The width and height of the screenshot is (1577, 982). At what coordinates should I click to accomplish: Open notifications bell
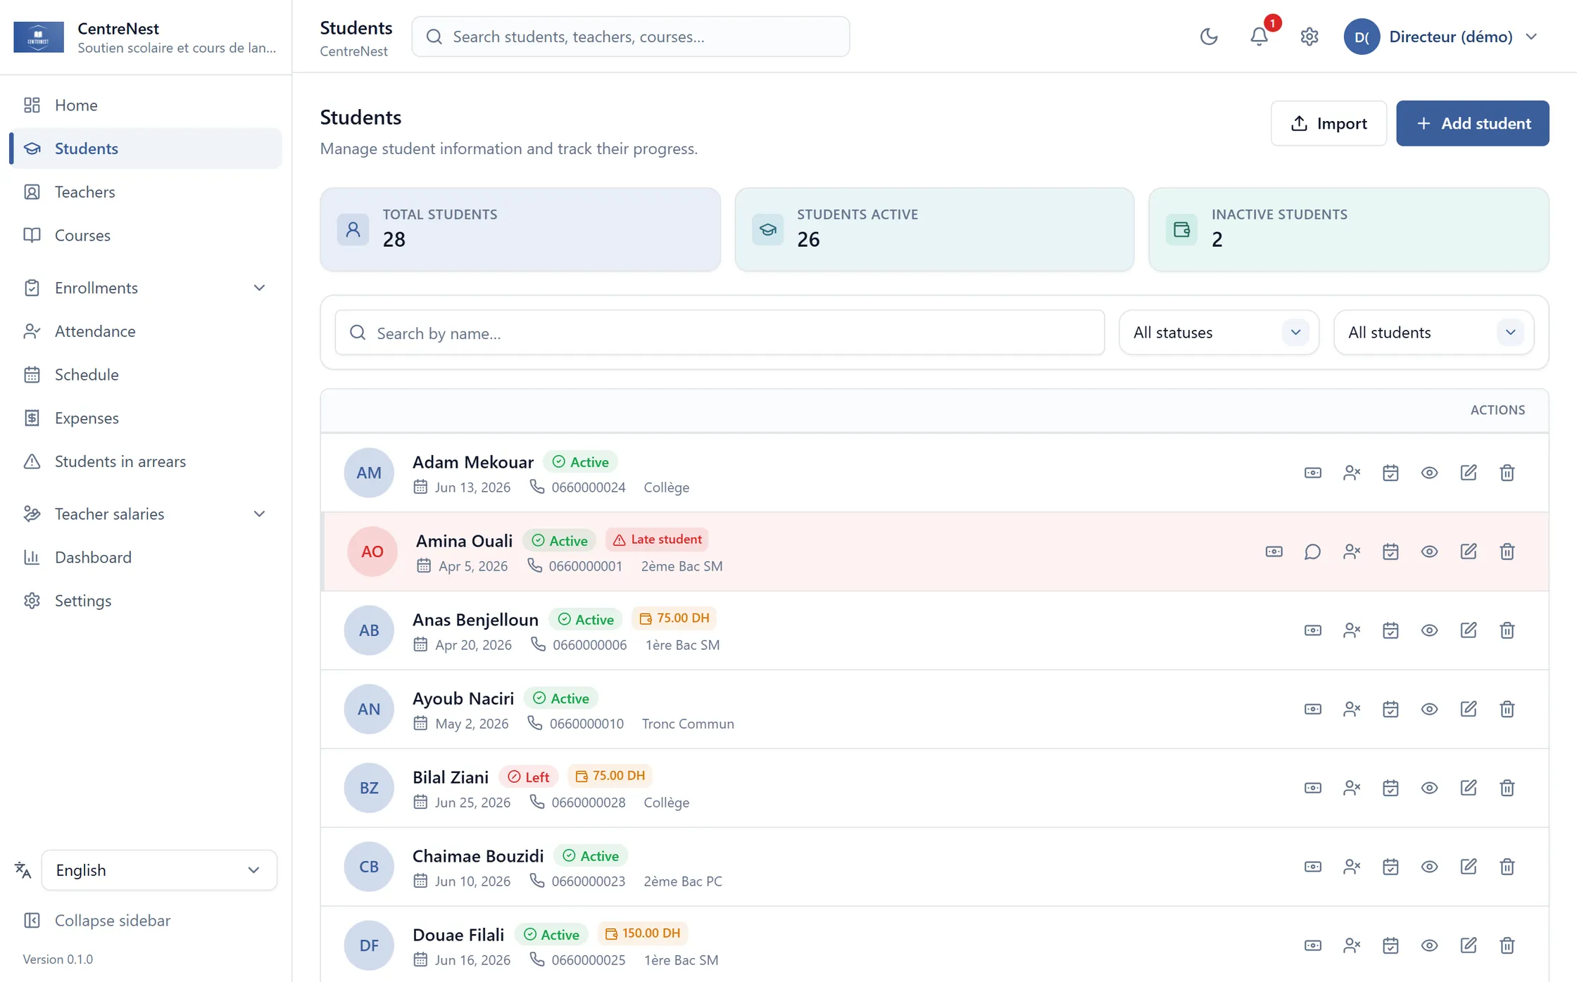pyautogui.click(x=1259, y=37)
